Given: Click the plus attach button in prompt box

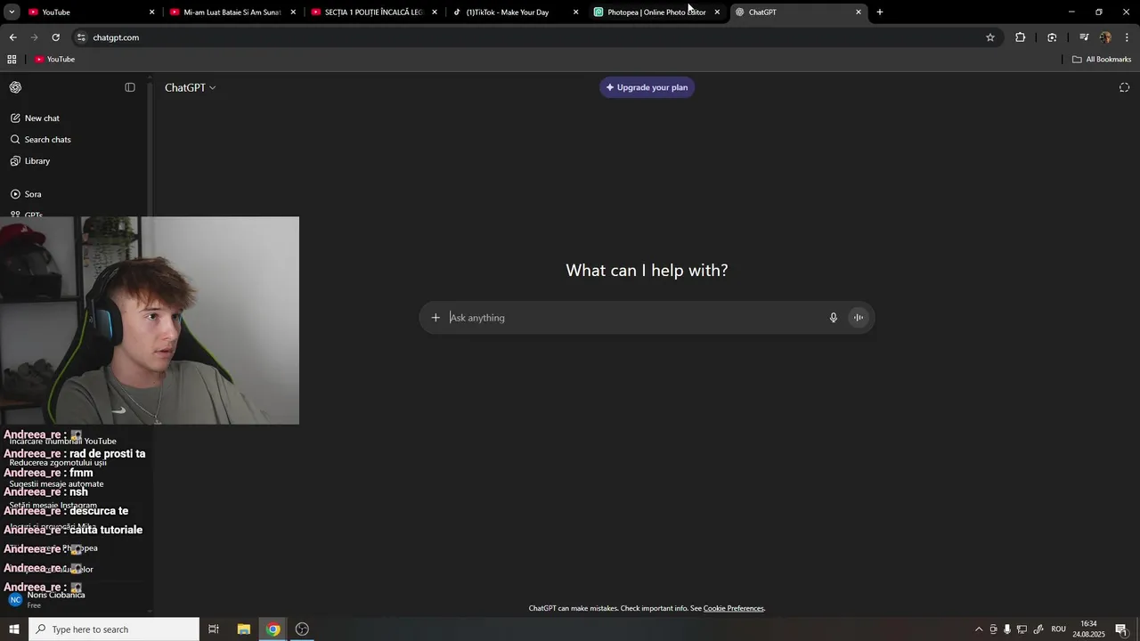Looking at the screenshot, I should (436, 318).
